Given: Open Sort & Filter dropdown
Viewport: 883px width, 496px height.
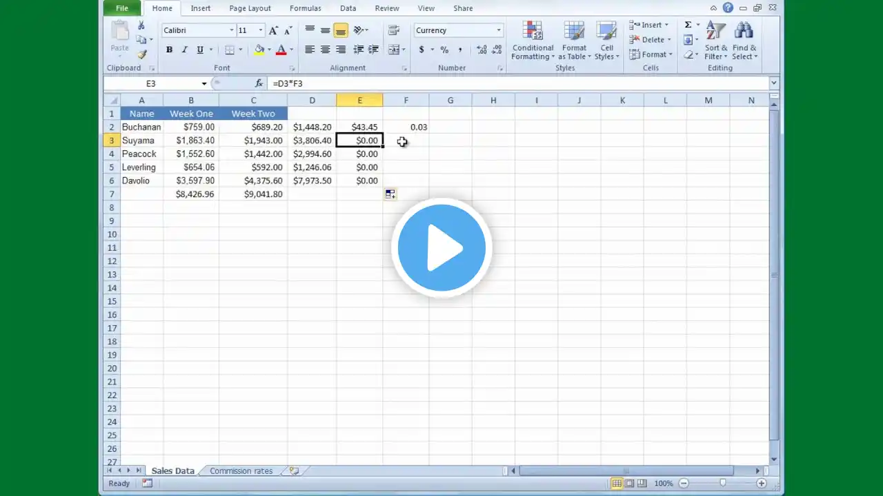Looking at the screenshot, I should tap(716, 41).
